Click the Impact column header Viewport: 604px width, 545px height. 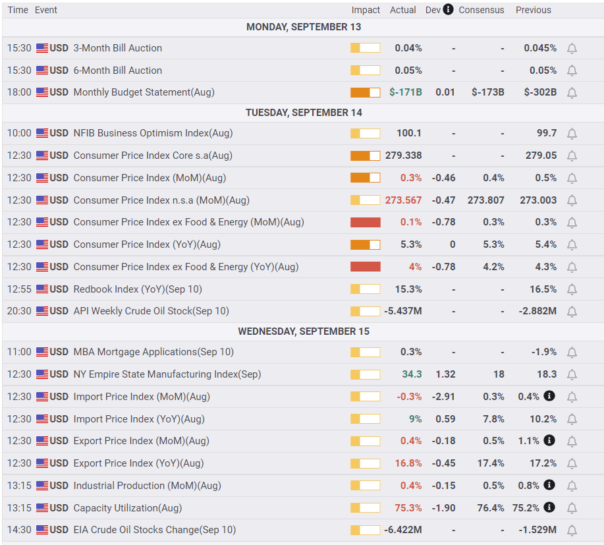point(366,10)
